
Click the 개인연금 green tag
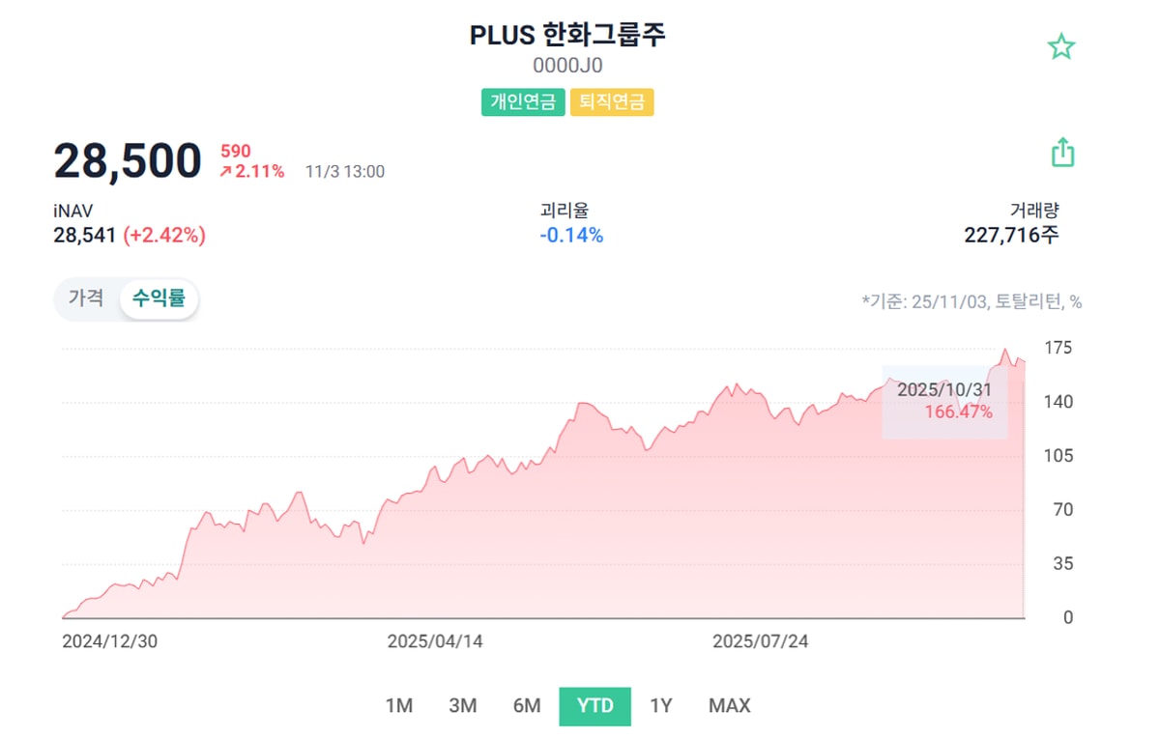click(x=523, y=101)
